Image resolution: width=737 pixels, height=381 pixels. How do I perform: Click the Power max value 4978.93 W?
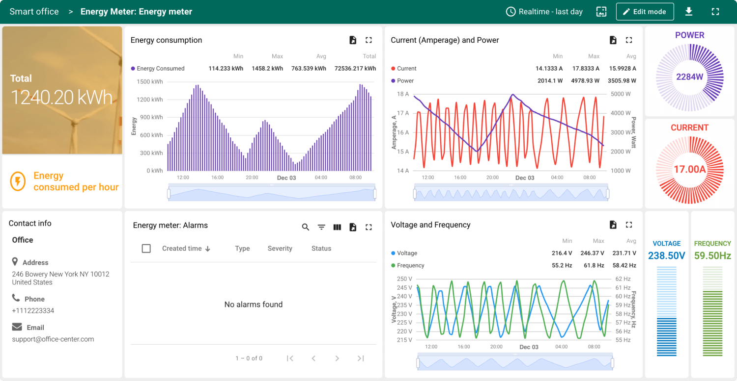point(585,81)
